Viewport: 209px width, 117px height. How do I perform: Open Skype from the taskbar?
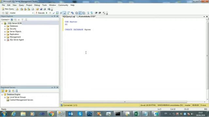[x=80, y=114]
